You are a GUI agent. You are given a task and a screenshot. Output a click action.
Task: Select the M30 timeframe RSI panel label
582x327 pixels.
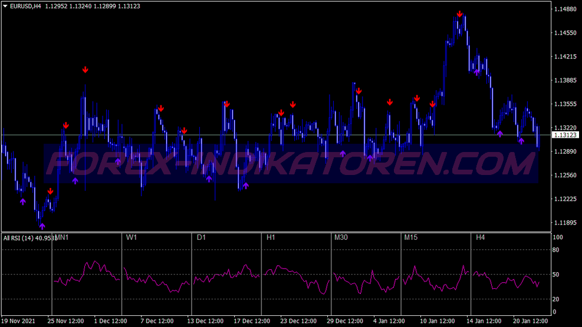point(341,237)
